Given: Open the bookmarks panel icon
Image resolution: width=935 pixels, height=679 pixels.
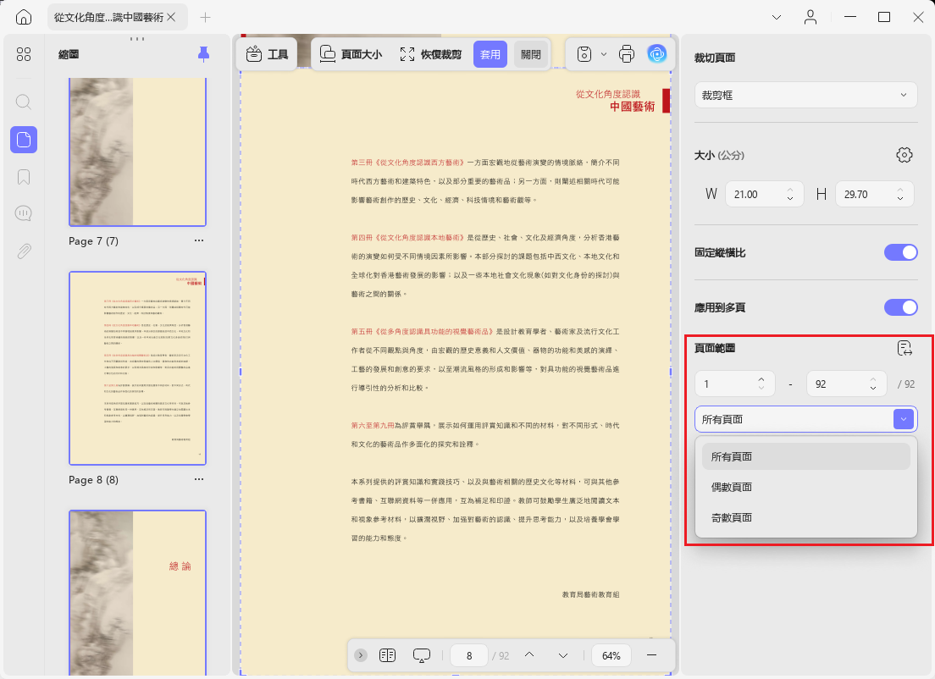Looking at the screenshot, I should tap(24, 177).
